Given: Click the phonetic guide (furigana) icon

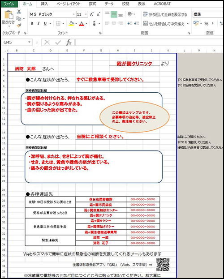Looking at the screenshot, I should [95, 23].
